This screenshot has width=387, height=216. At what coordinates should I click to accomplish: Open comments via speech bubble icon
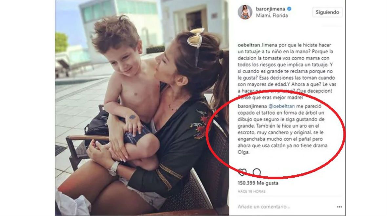tap(257, 172)
